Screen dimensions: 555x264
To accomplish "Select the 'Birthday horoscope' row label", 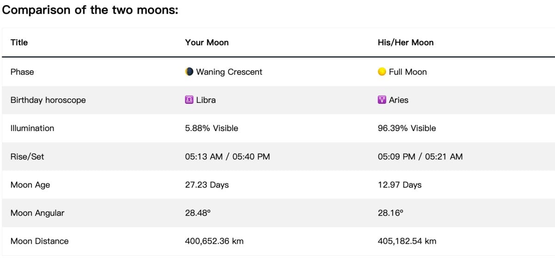I will tap(48, 100).
